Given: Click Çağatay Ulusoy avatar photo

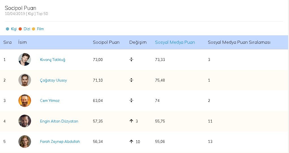Looking at the screenshot, I should (25, 80).
